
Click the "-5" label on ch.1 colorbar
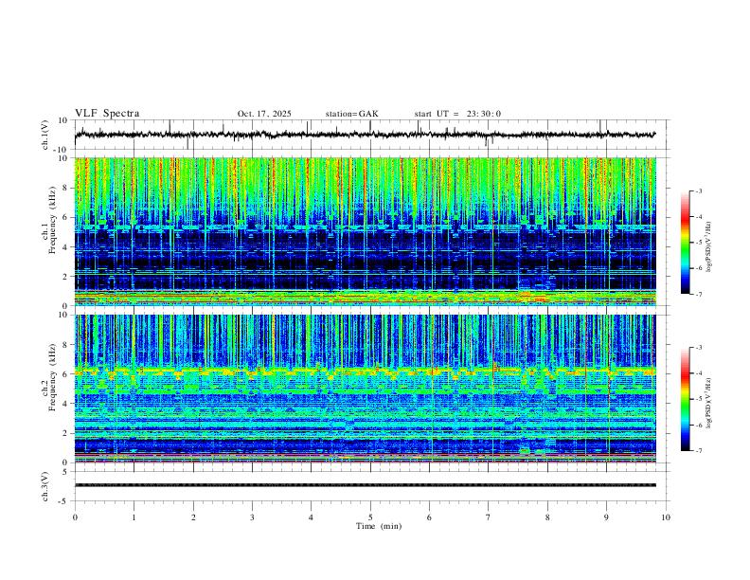699,243
